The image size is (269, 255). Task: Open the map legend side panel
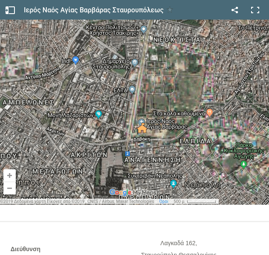pyautogui.click(x=10, y=10)
